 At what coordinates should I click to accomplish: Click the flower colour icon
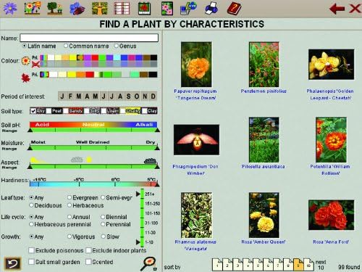[25, 60]
